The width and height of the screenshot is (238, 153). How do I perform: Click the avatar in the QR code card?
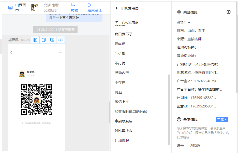tap(22, 73)
